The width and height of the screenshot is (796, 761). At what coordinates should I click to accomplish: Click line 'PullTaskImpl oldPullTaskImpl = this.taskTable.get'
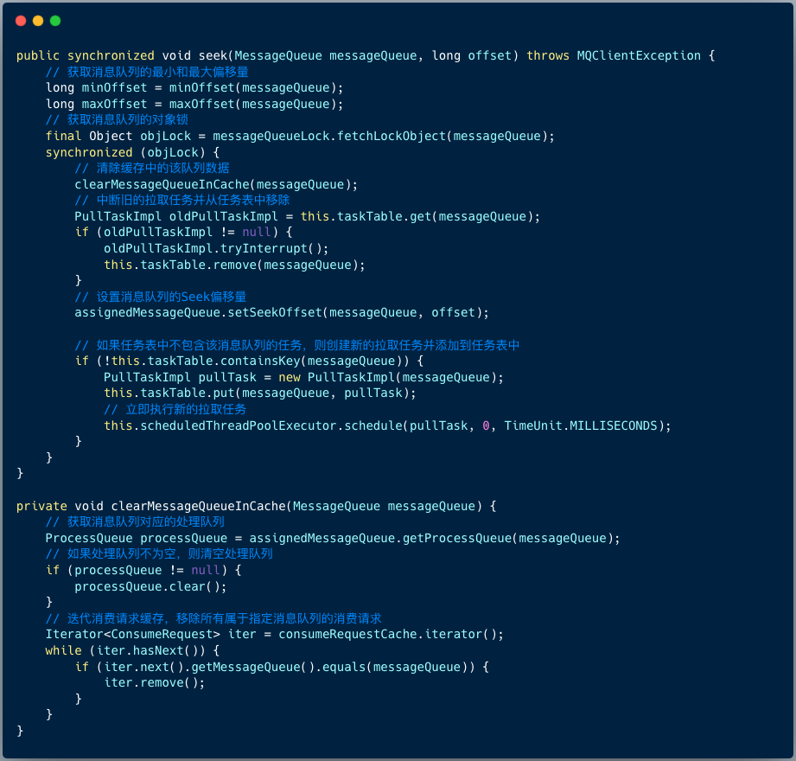pos(307,216)
